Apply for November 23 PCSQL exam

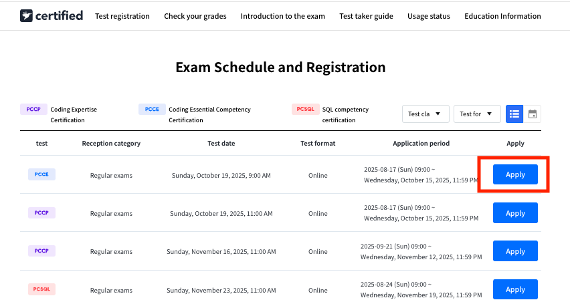515,289
